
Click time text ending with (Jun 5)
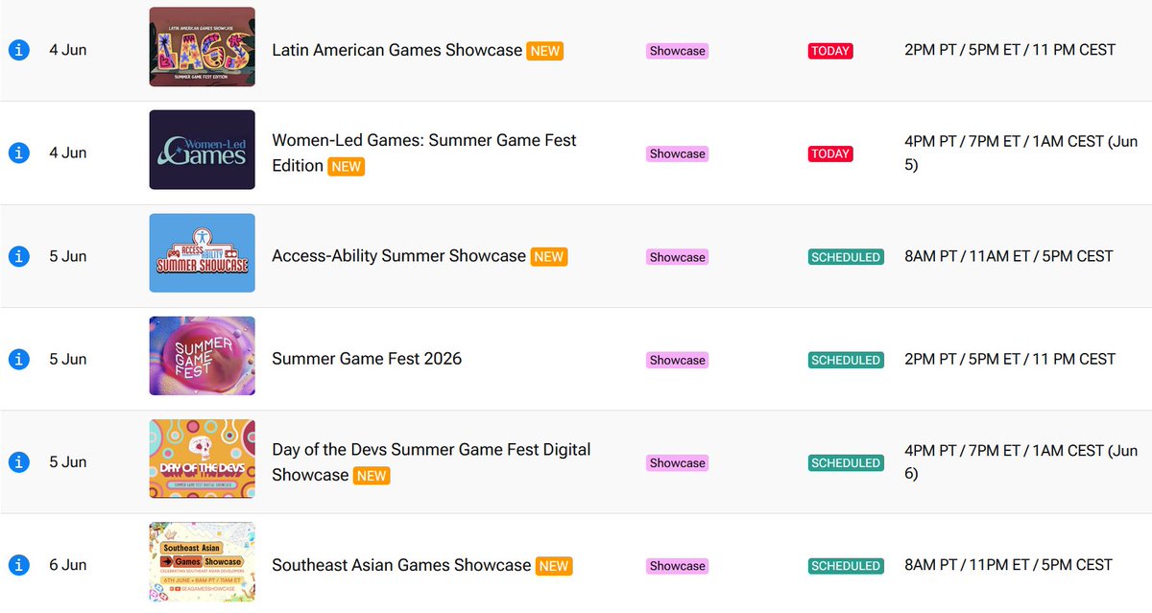point(1021,153)
